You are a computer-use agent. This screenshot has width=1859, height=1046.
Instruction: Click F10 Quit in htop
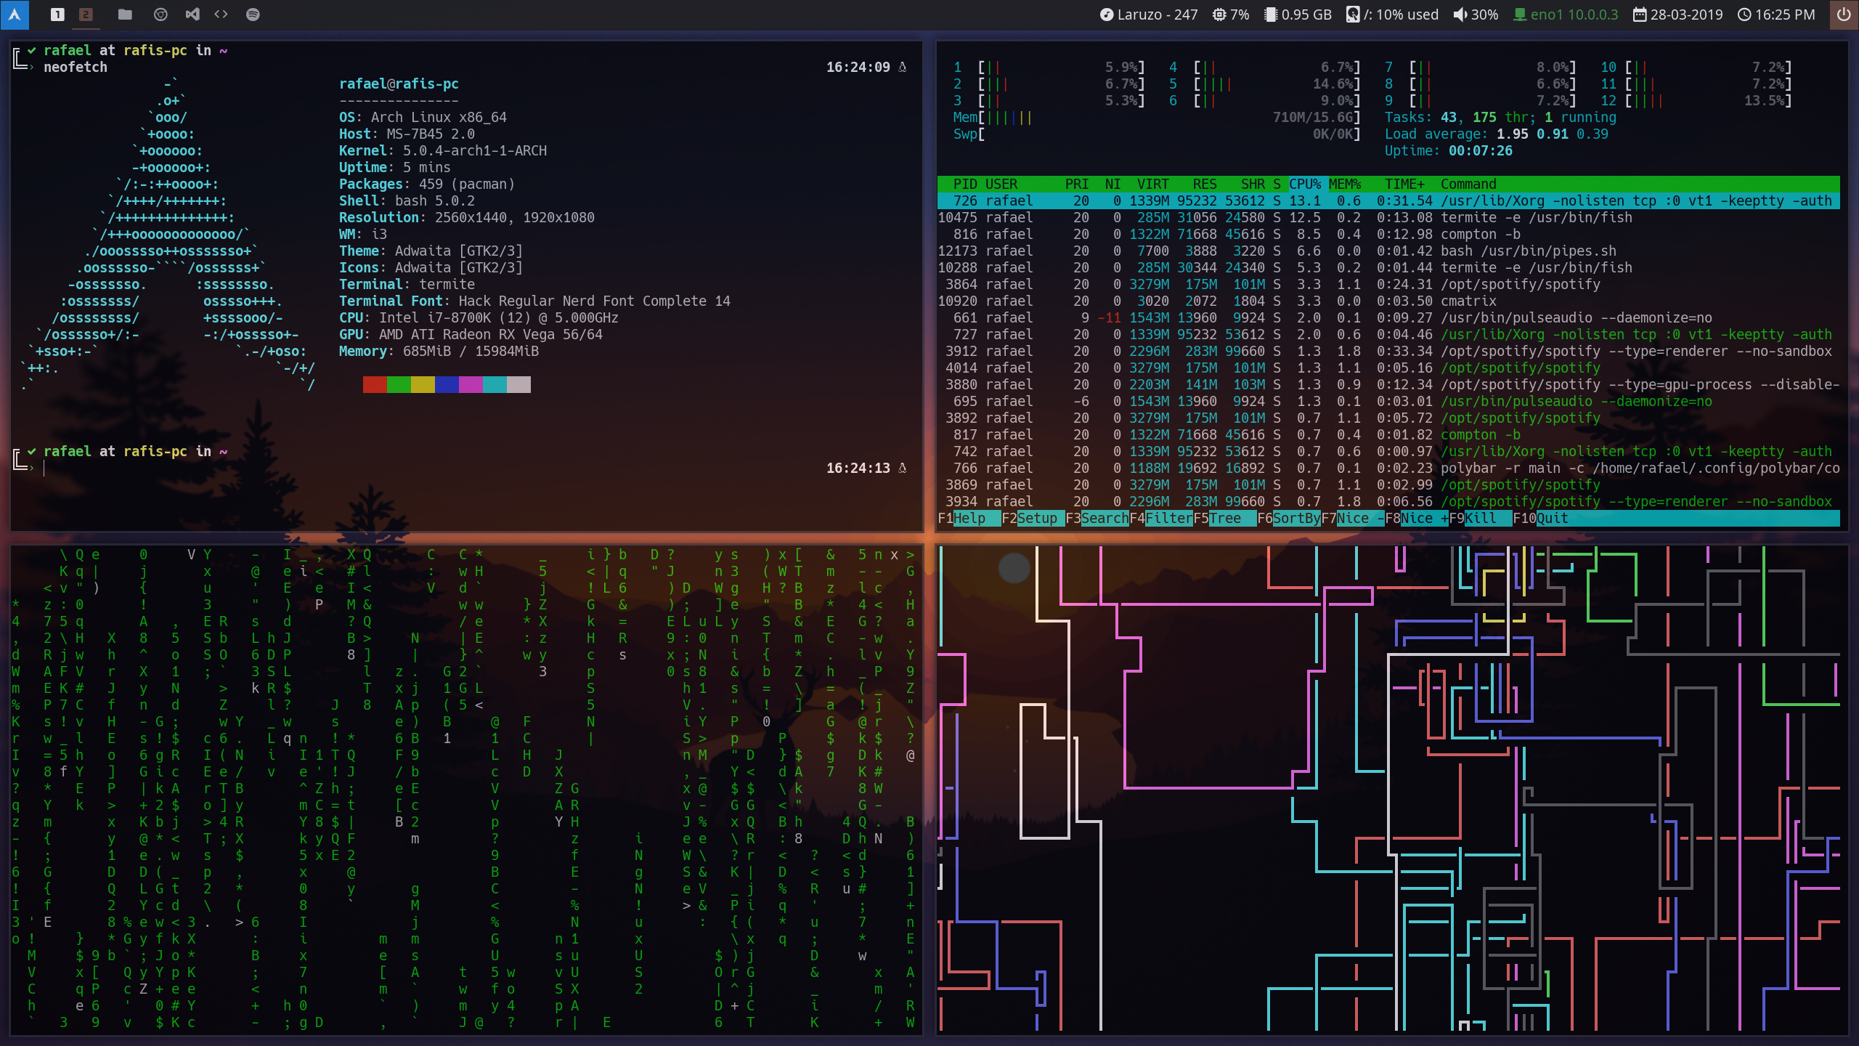coord(1551,518)
